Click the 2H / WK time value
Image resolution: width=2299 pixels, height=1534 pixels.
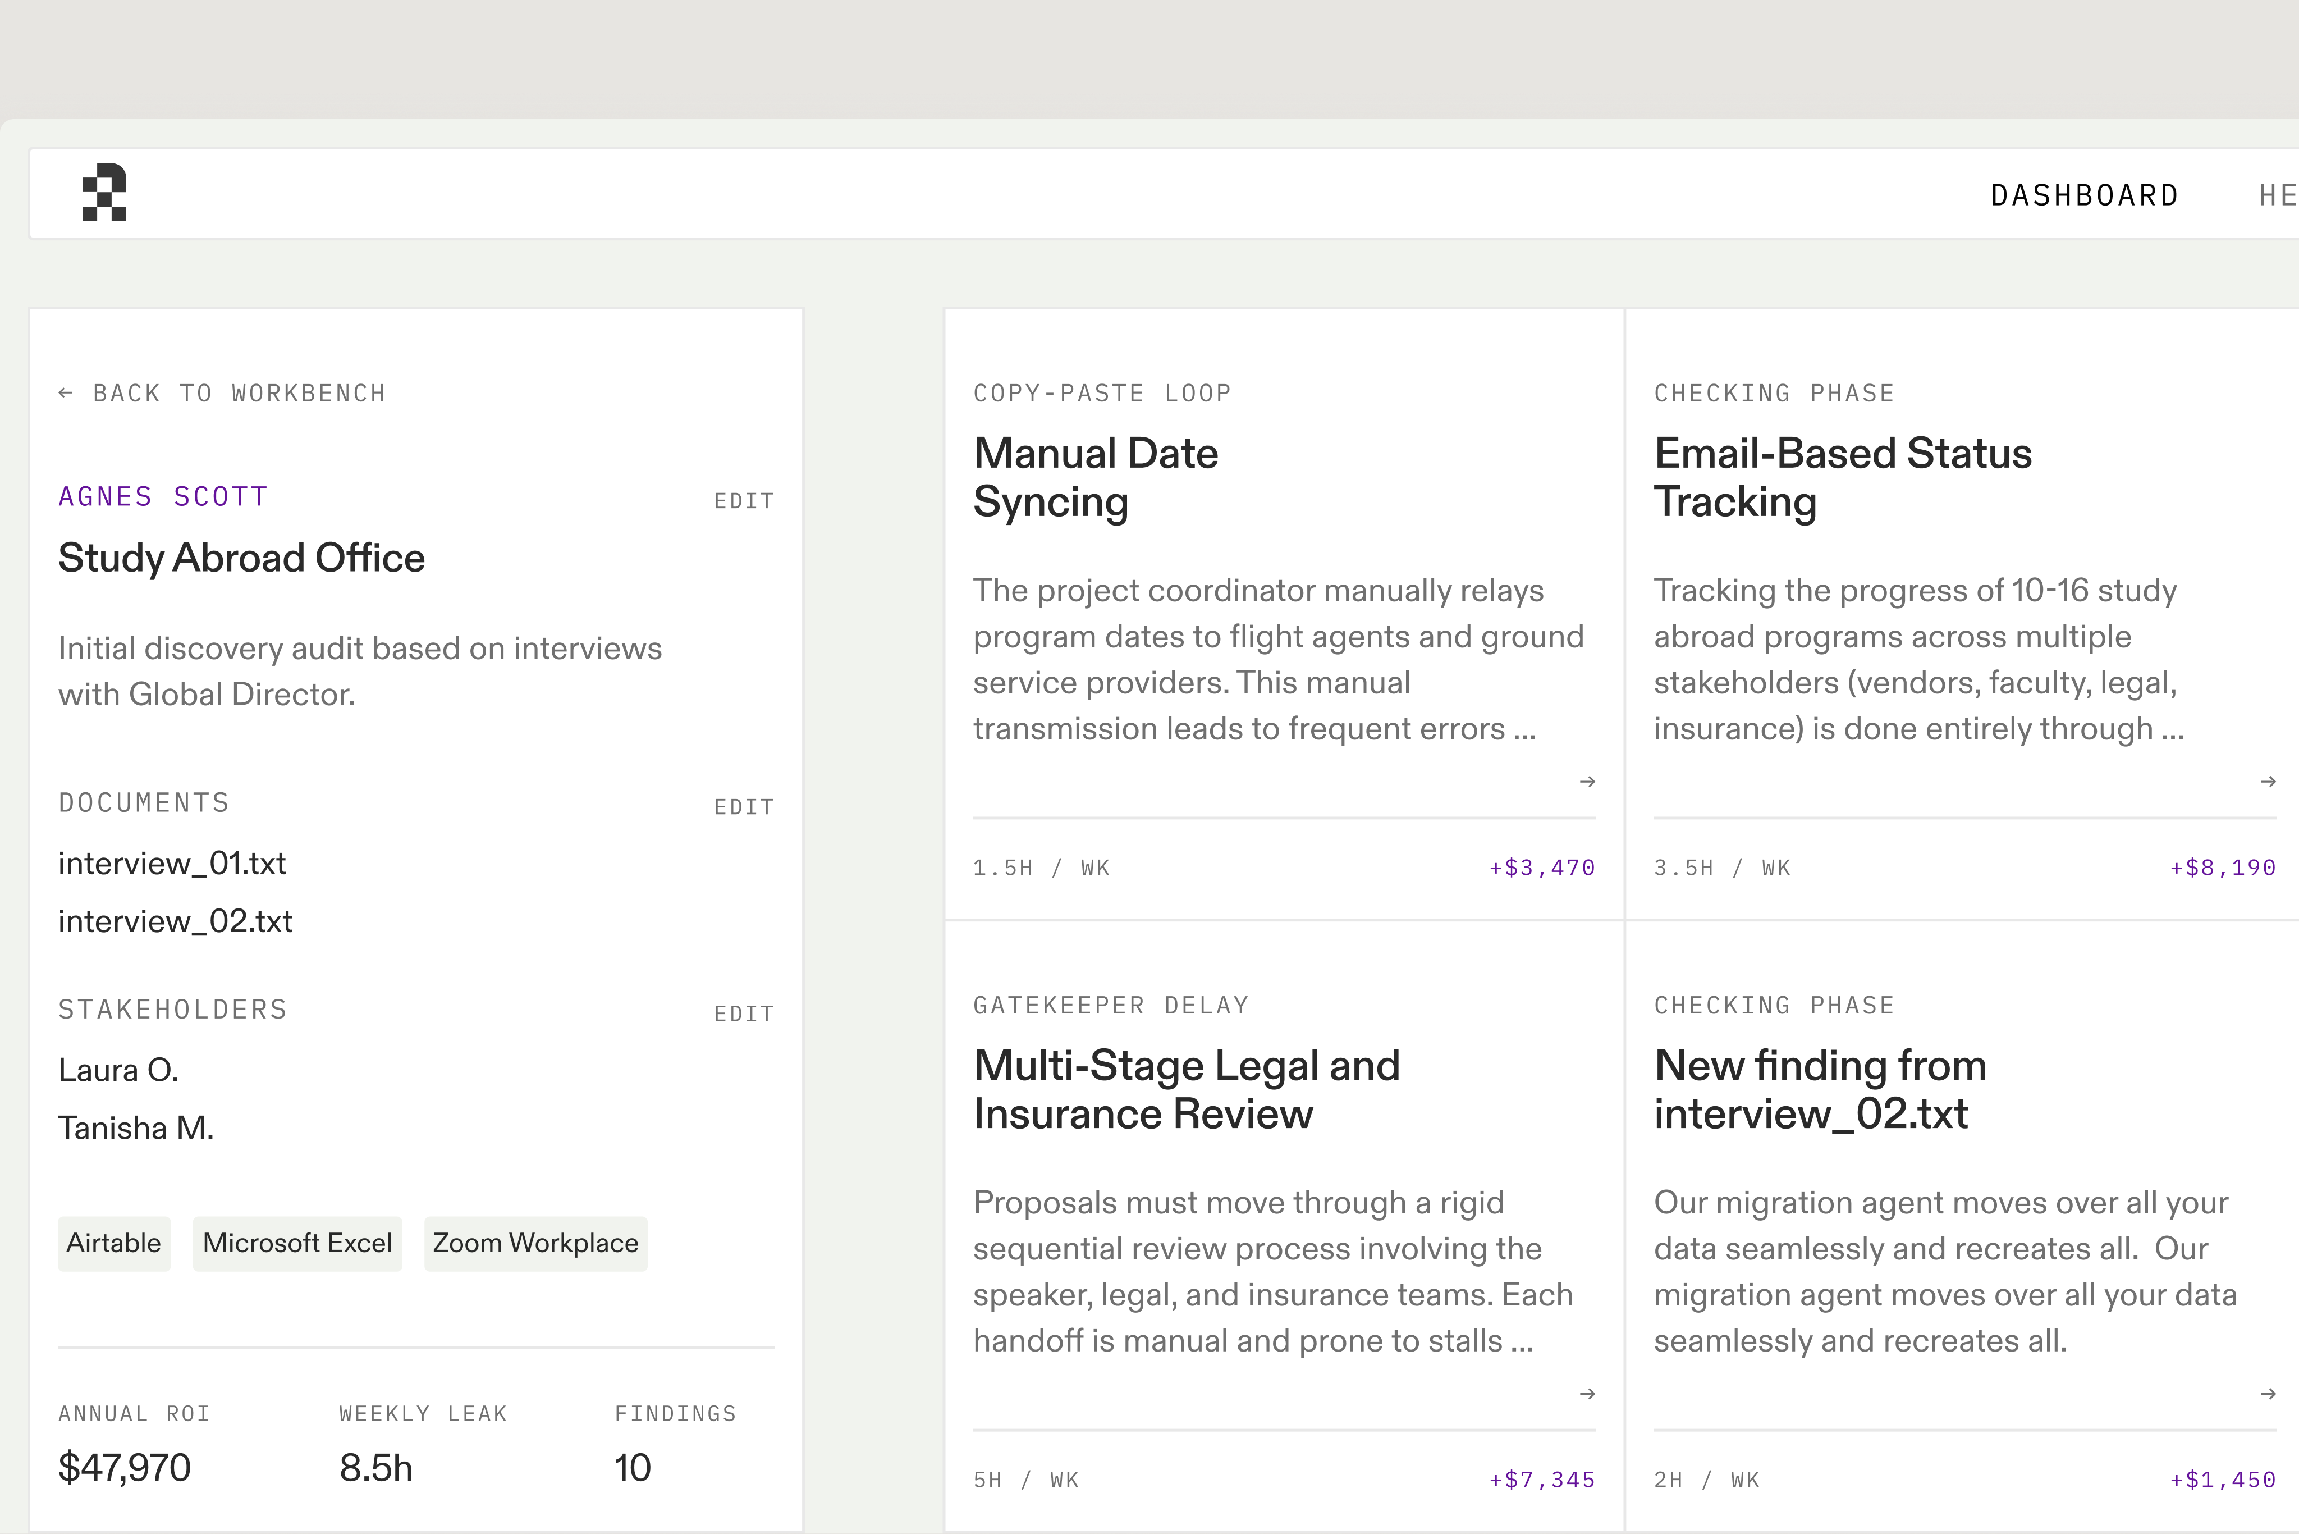[1706, 1480]
